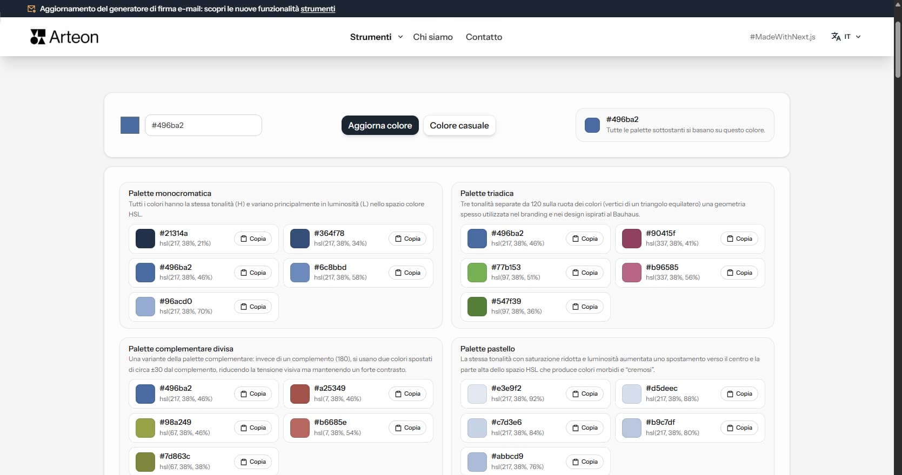Generate a random color with Colore casuale

point(459,125)
